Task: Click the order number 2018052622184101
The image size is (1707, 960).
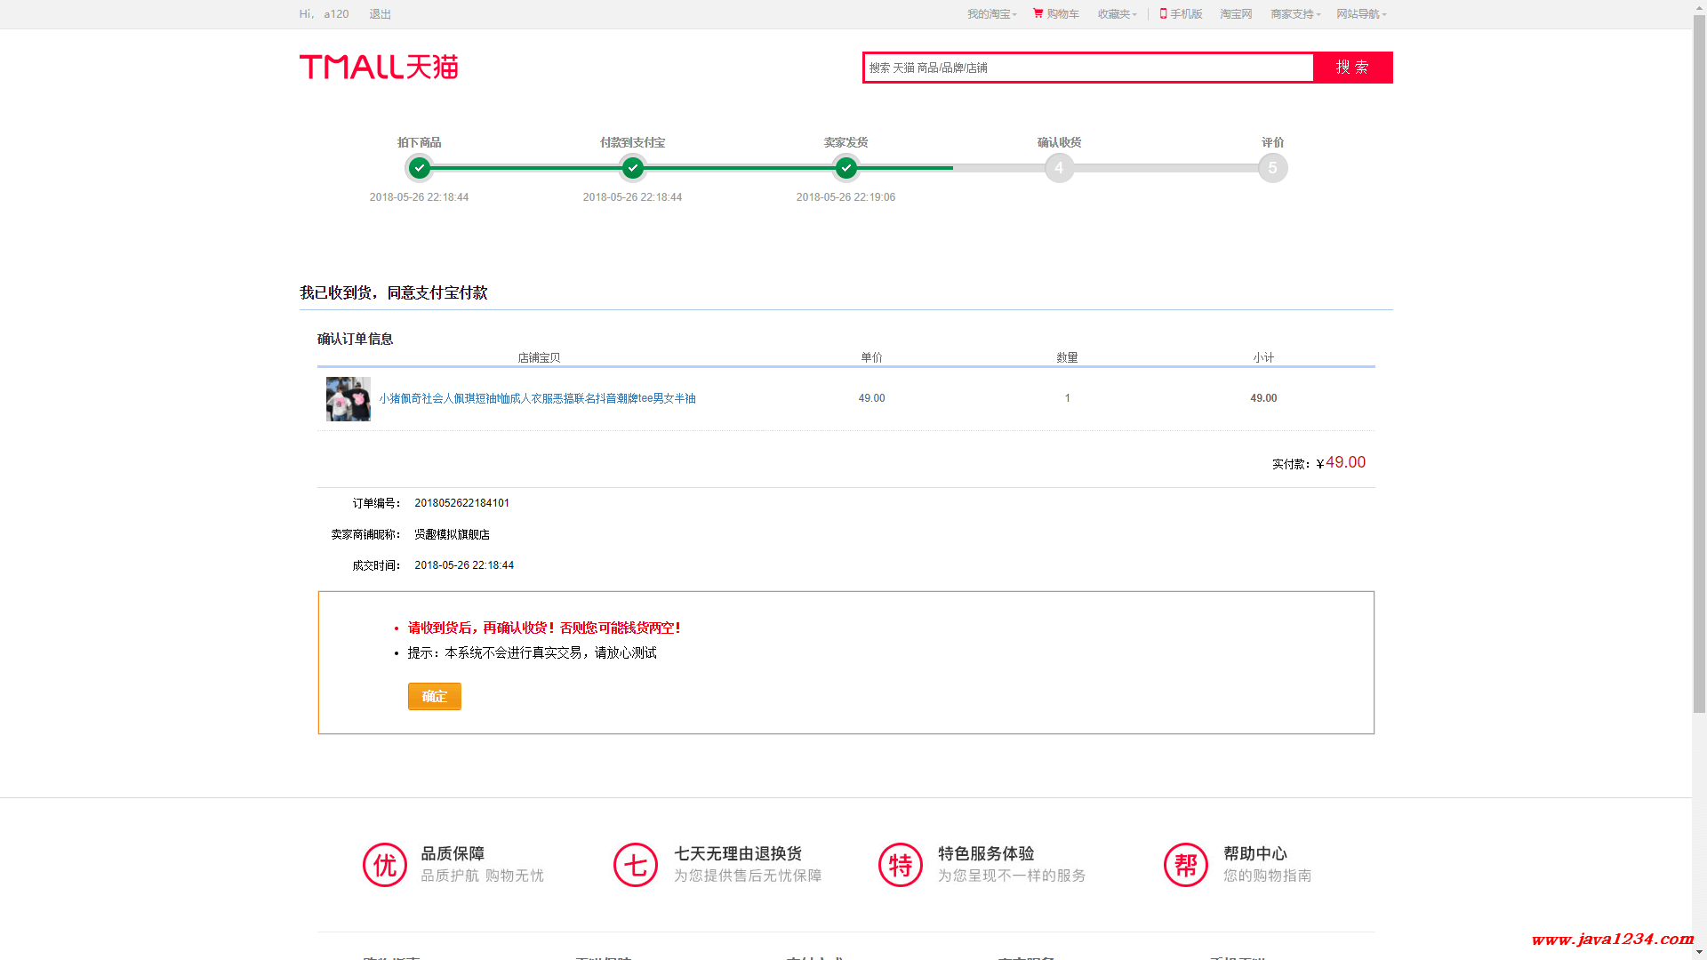Action: tap(462, 503)
